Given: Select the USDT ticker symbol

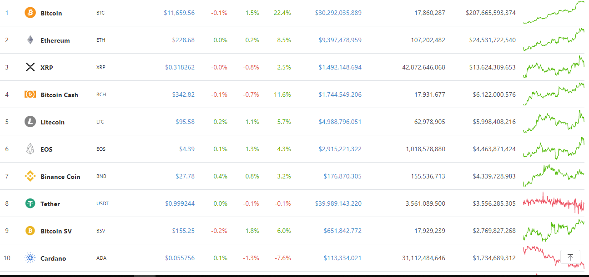Looking at the screenshot, I should coord(102,203).
